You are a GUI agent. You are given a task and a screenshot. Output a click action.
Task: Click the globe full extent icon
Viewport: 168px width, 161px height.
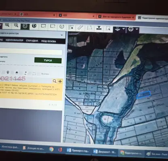click(x=34, y=26)
